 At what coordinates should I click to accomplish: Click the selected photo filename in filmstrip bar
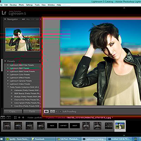(x=89, y=117)
